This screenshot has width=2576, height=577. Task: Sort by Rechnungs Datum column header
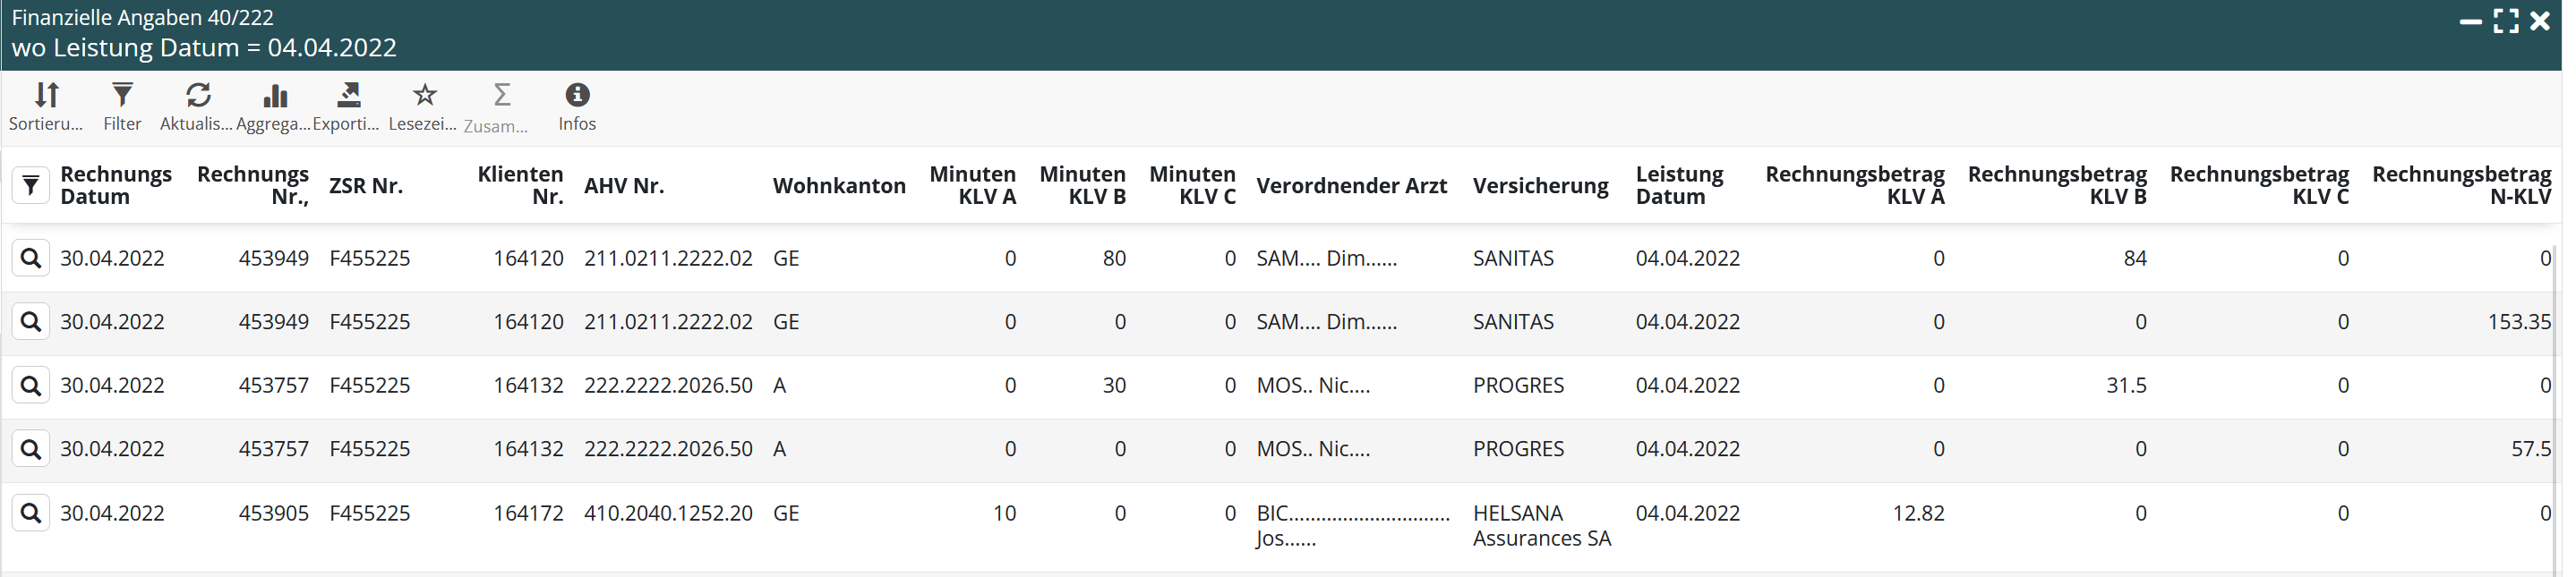pos(115,186)
